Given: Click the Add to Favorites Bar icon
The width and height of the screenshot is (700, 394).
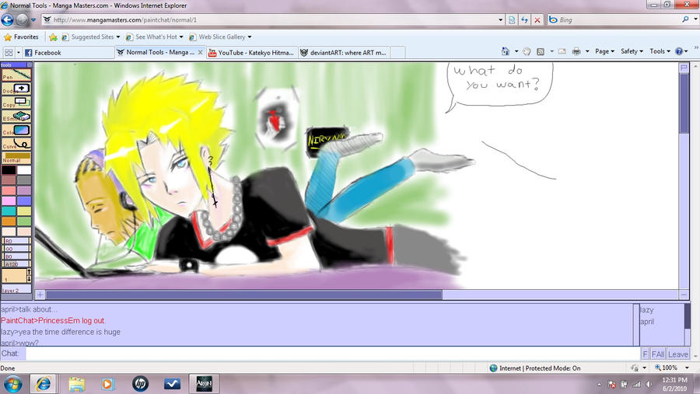Looking at the screenshot, I should pos(53,37).
